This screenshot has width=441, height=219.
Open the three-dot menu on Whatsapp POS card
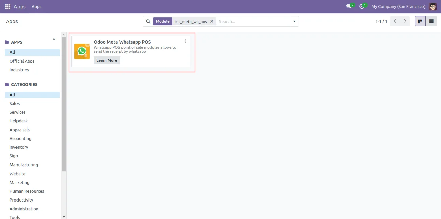pyautogui.click(x=186, y=41)
